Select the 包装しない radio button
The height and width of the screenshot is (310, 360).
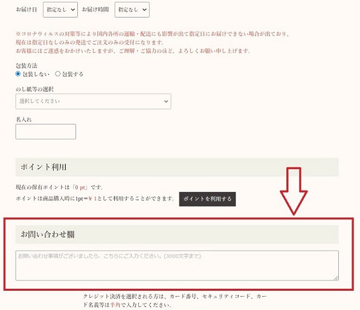(x=18, y=74)
